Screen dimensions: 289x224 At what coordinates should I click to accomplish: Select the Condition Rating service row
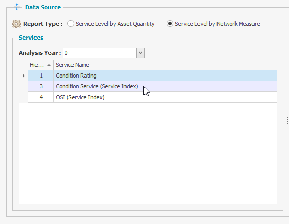point(152,76)
